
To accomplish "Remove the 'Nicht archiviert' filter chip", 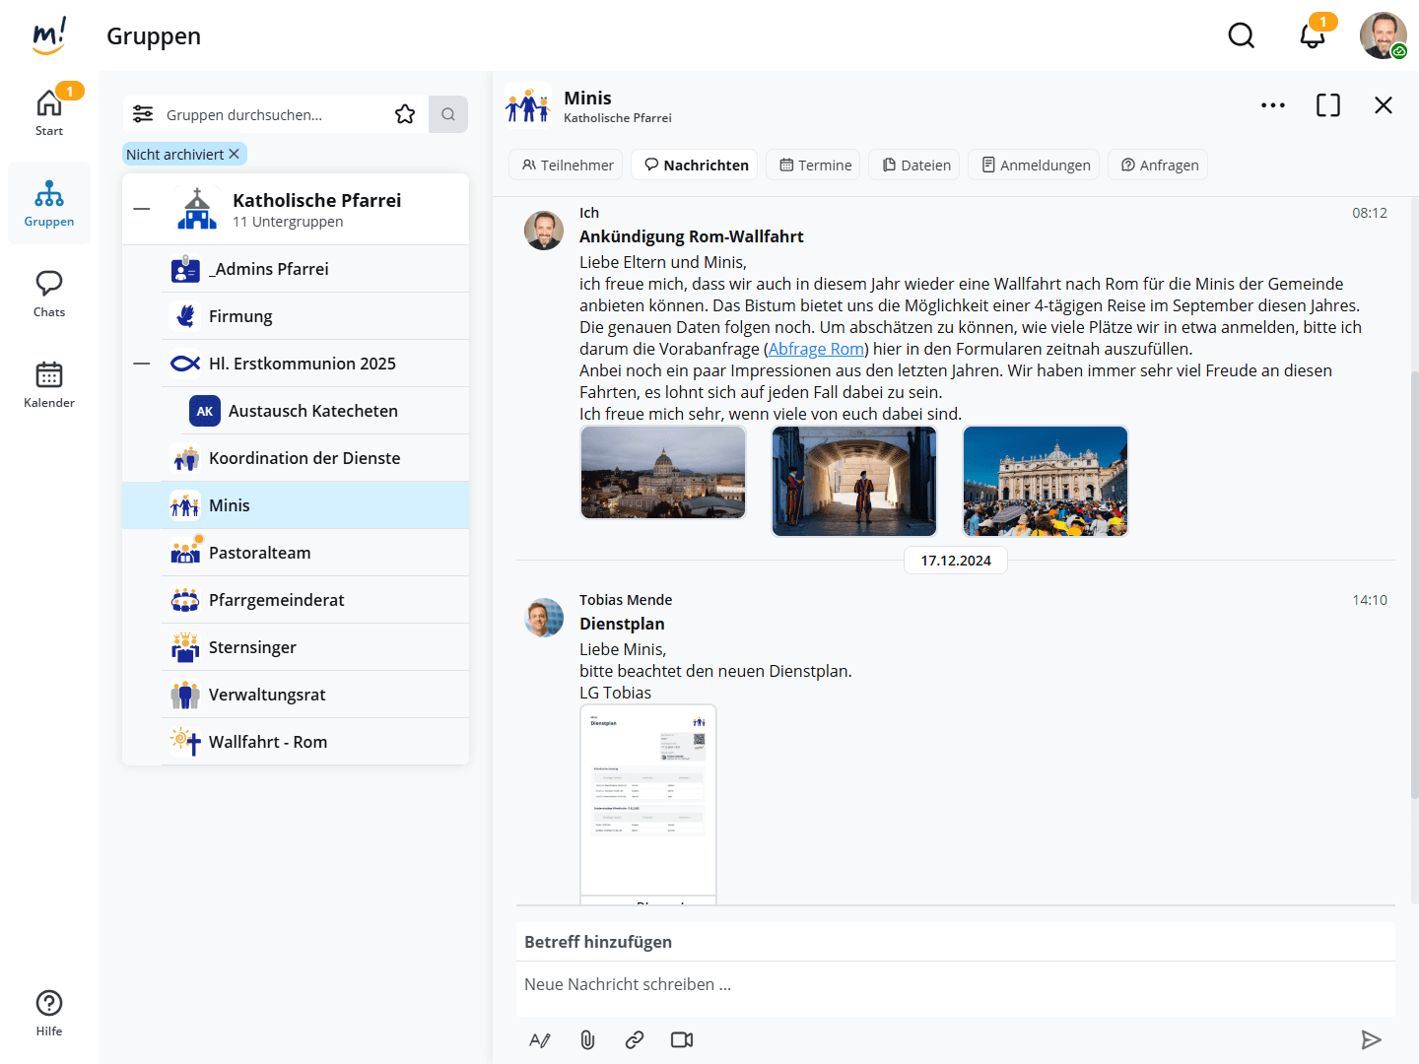I will coord(235,154).
